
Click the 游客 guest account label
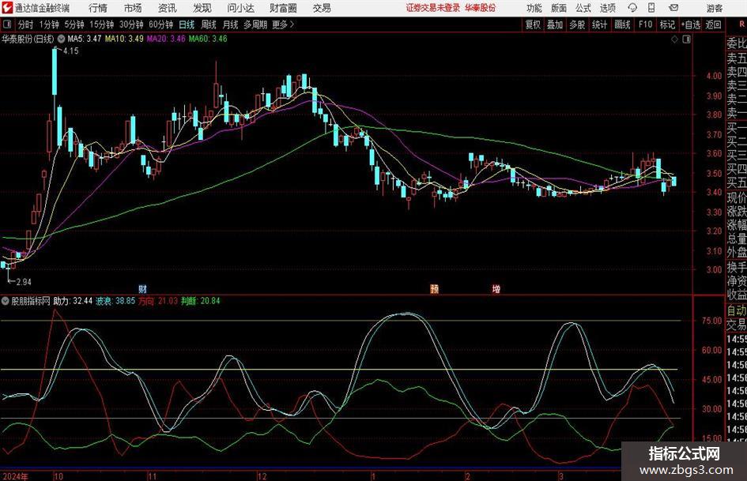[714, 8]
